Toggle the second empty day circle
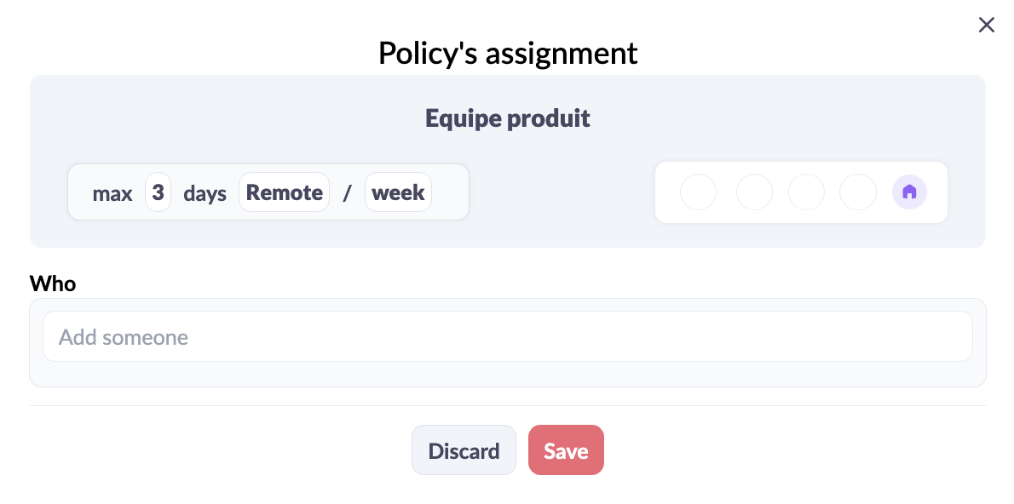The width and height of the screenshot is (1014, 504). tap(755, 192)
